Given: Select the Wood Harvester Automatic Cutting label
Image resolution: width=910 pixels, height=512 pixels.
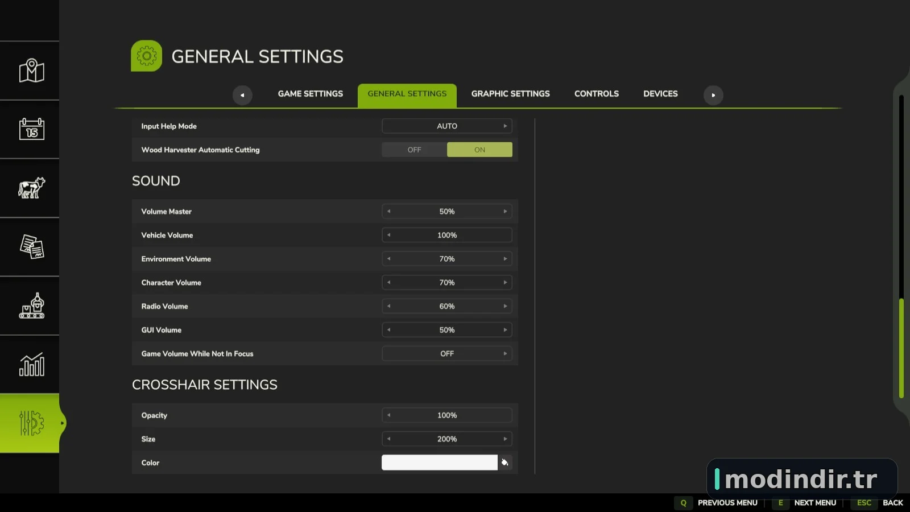Looking at the screenshot, I should [x=200, y=150].
